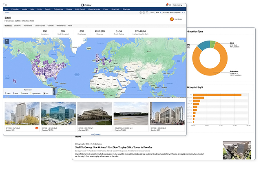Image resolution: width=261 pixels, height=170 pixels.
Task: Open the Houston industrial property thumbnail
Action: click(x=131, y=114)
